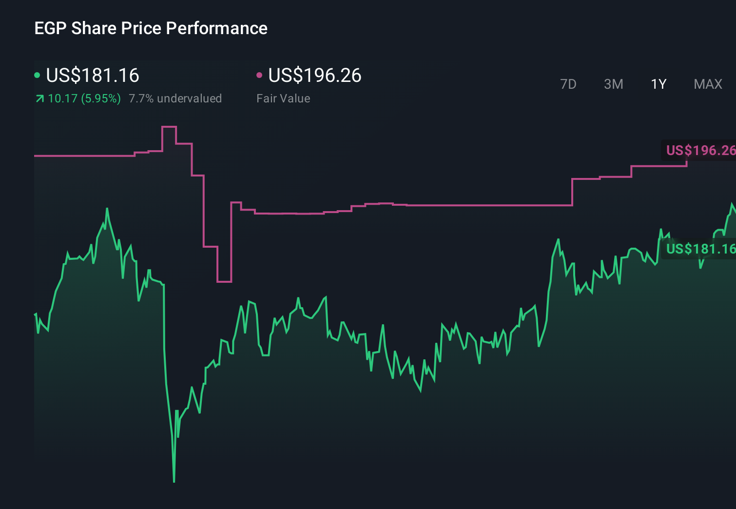The width and height of the screenshot is (736, 509).
Task: Click pink dot beside US$196.26 header value
Action: click(x=259, y=75)
